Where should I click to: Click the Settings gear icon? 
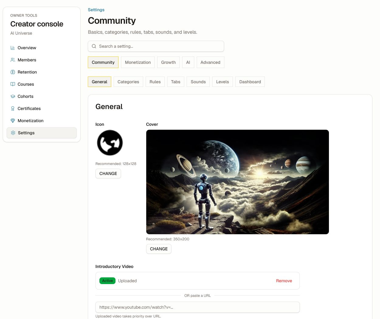click(x=13, y=133)
